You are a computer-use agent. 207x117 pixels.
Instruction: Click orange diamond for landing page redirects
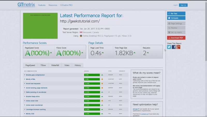pos(102,88)
